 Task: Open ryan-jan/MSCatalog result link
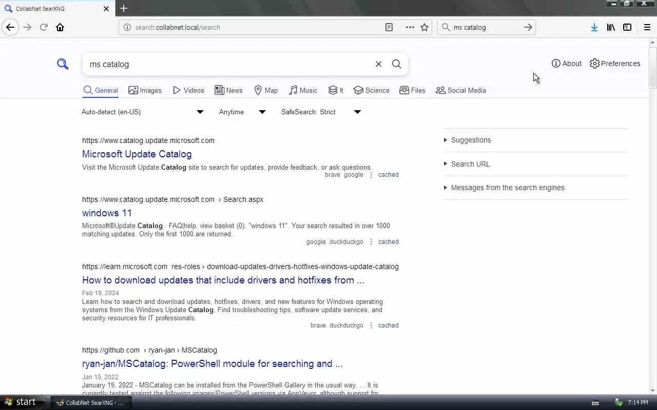click(212, 363)
